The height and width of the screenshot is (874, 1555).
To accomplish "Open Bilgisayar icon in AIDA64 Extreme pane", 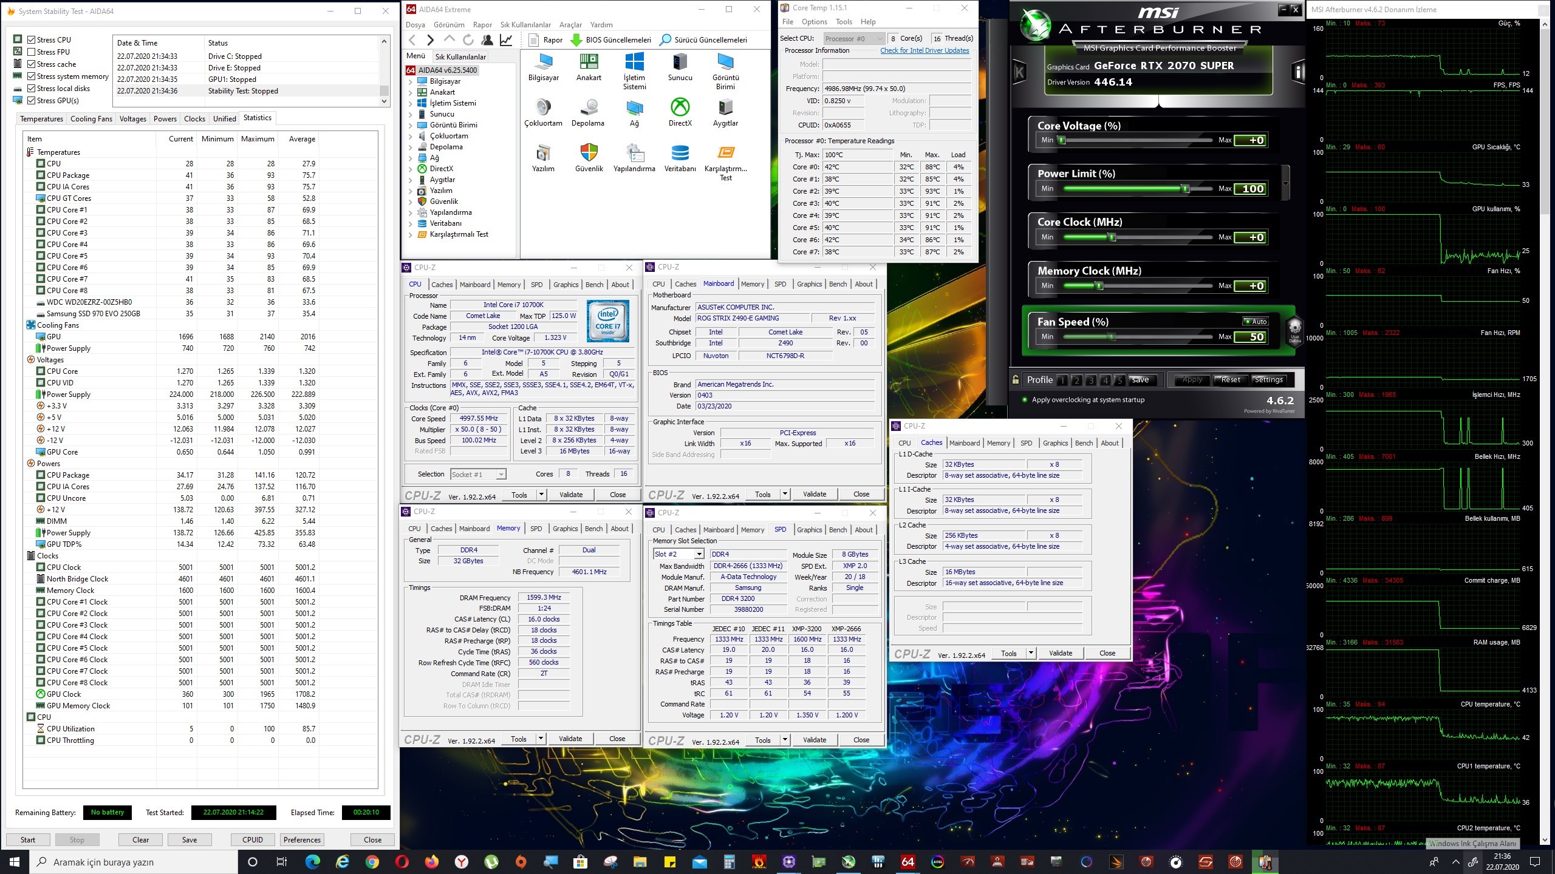I will (x=544, y=67).
